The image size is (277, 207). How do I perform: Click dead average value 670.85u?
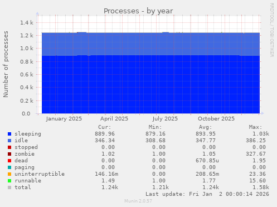click(x=207, y=161)
